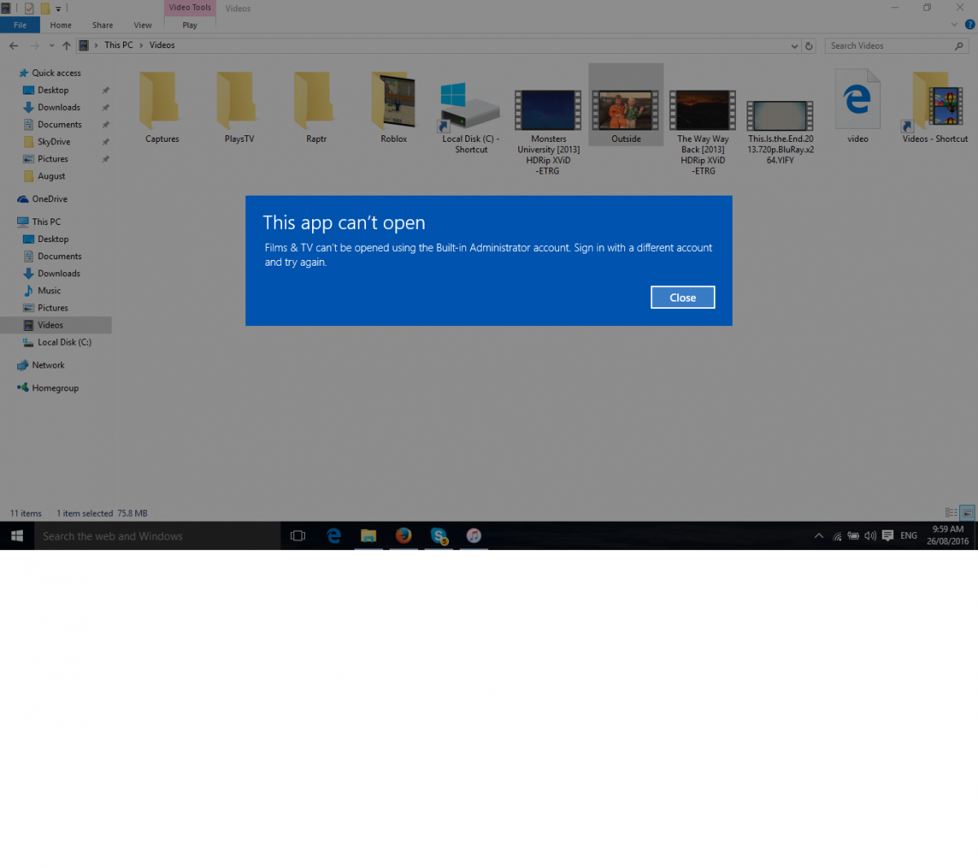Open volume control tray icon
This screenshot has height=868, width=978.
coord(870,535)
